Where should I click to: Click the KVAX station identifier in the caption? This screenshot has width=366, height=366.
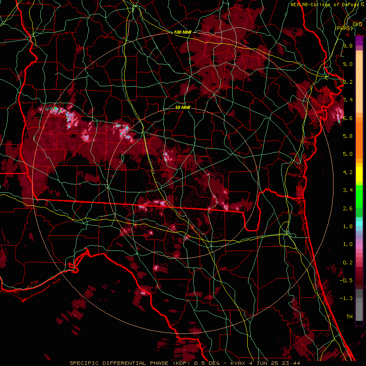click(x=238, y=363)
